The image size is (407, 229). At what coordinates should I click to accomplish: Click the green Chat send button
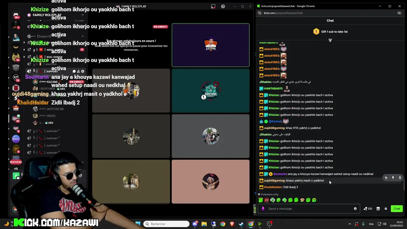click(397, 209)
